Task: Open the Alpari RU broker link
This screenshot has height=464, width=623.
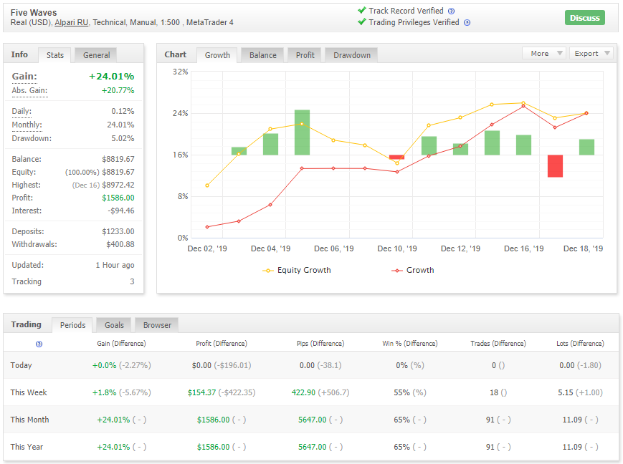Action: click(x=72, y=23)
